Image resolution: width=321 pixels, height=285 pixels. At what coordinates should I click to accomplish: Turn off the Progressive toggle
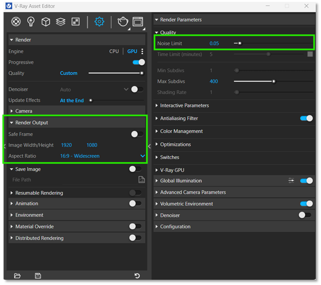[138, 62]
